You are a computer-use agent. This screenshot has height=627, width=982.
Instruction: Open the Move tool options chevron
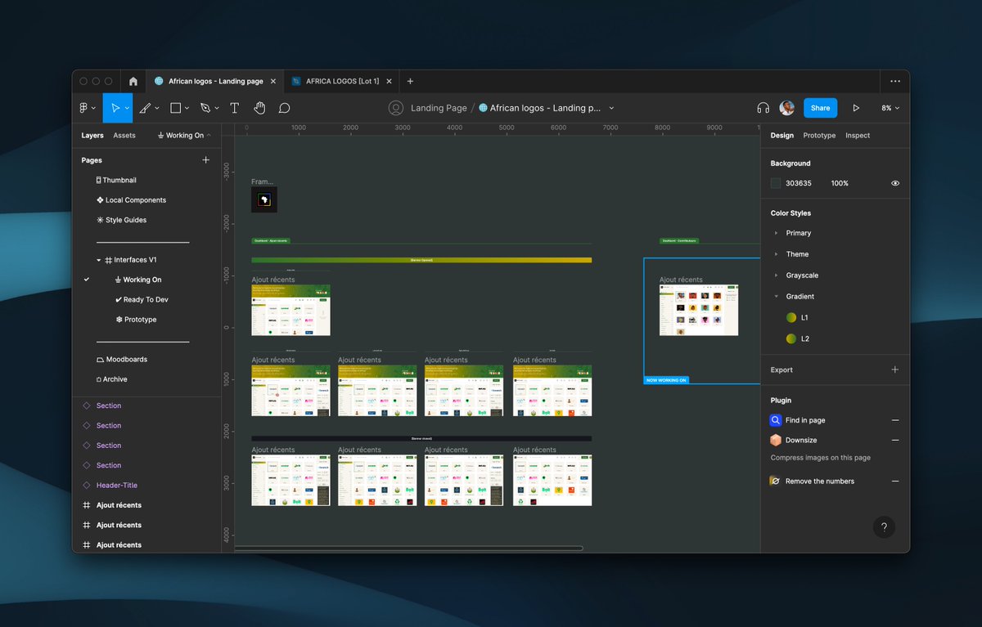tap(125, 108)
